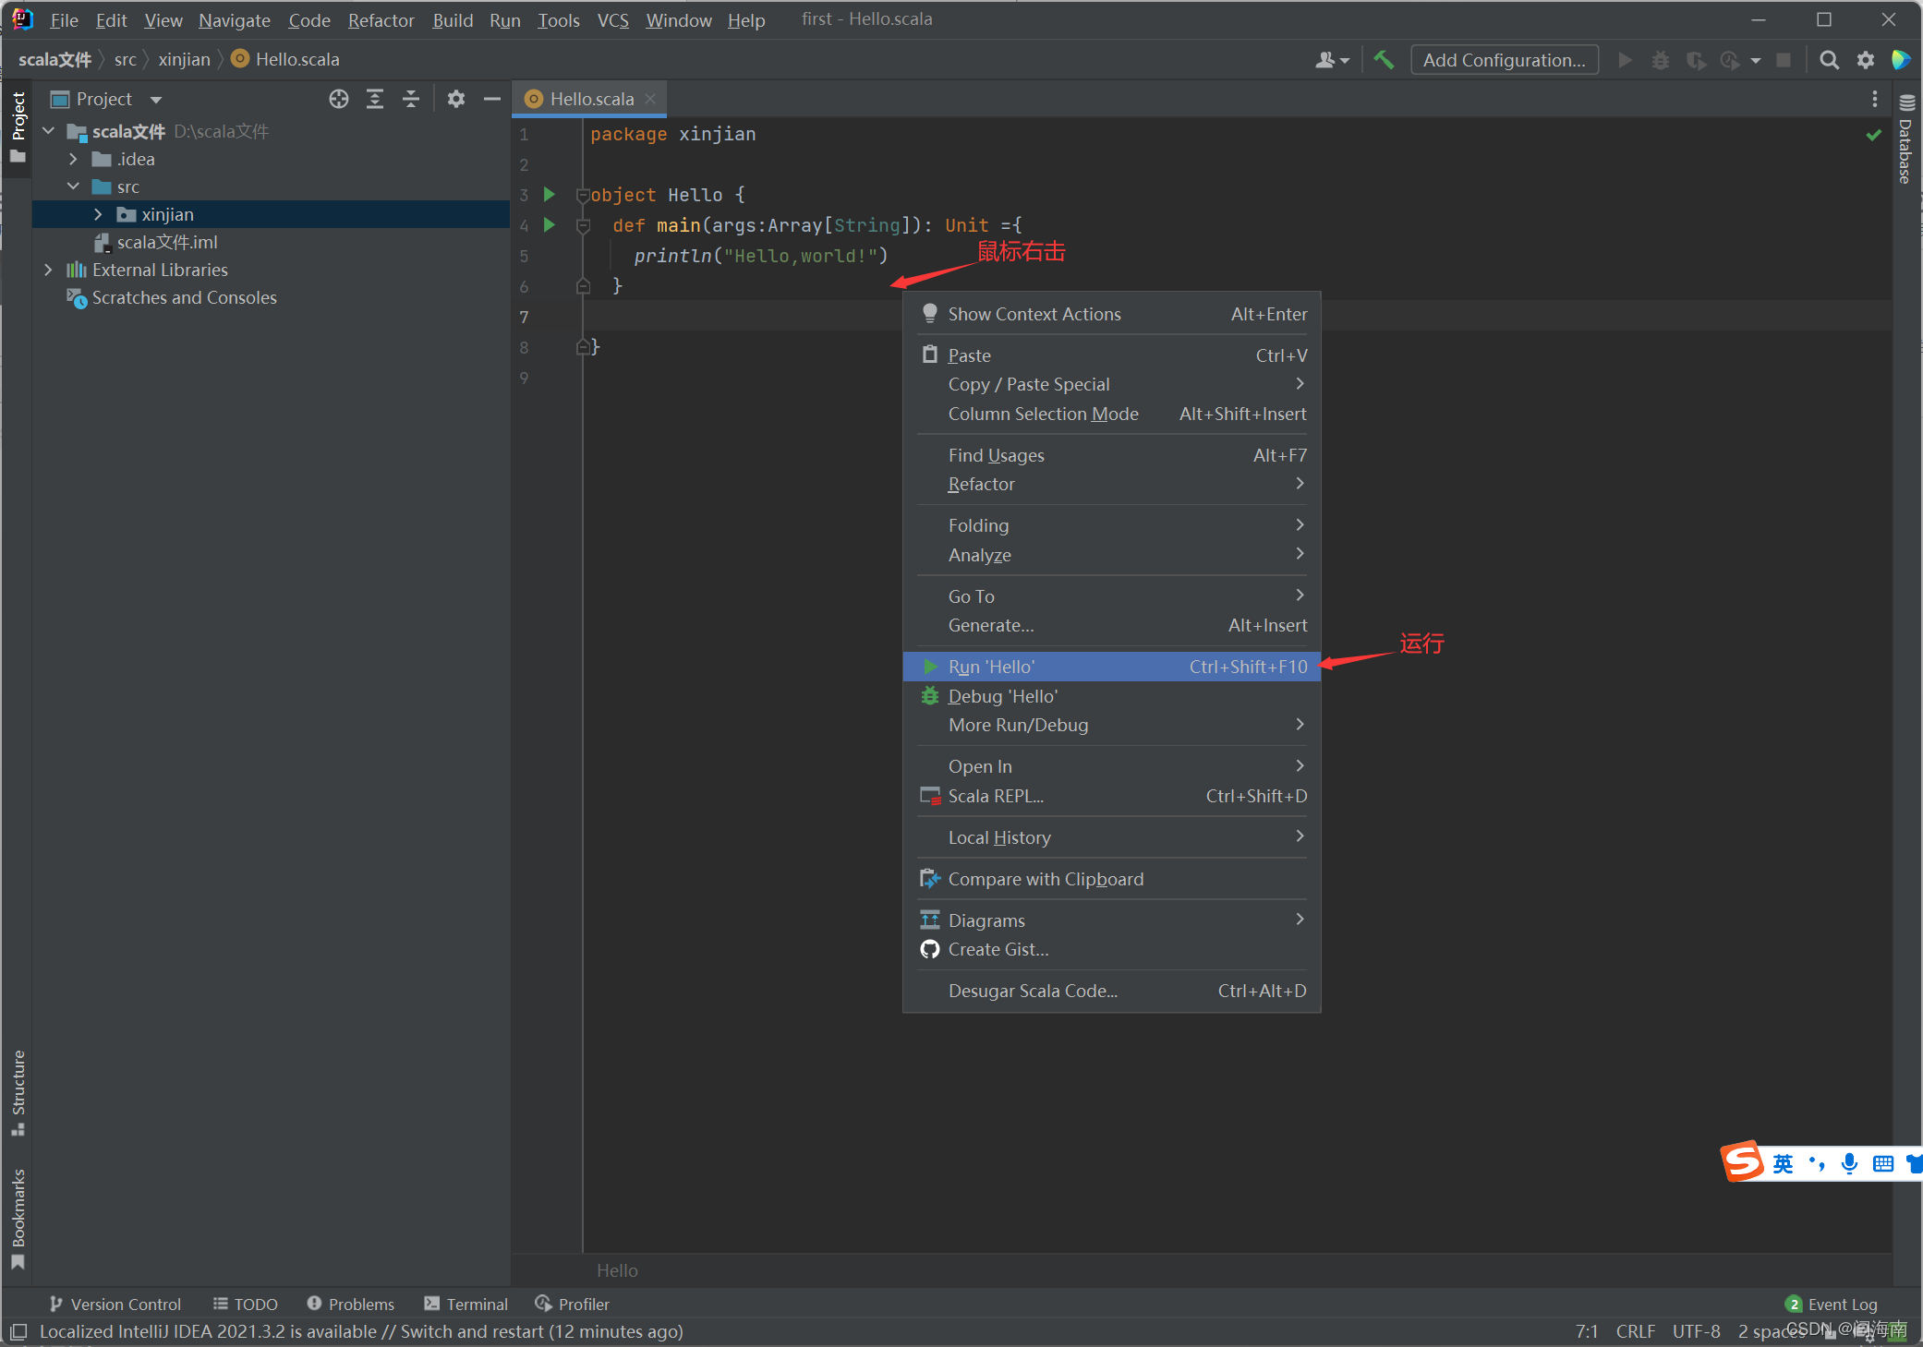Open the File menu

tap(64, 20)
